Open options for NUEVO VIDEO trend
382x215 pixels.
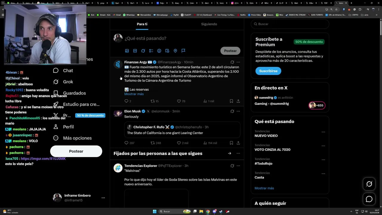coord(323,132)
